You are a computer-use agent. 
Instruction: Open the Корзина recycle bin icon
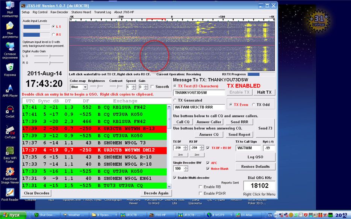point(10,67)
